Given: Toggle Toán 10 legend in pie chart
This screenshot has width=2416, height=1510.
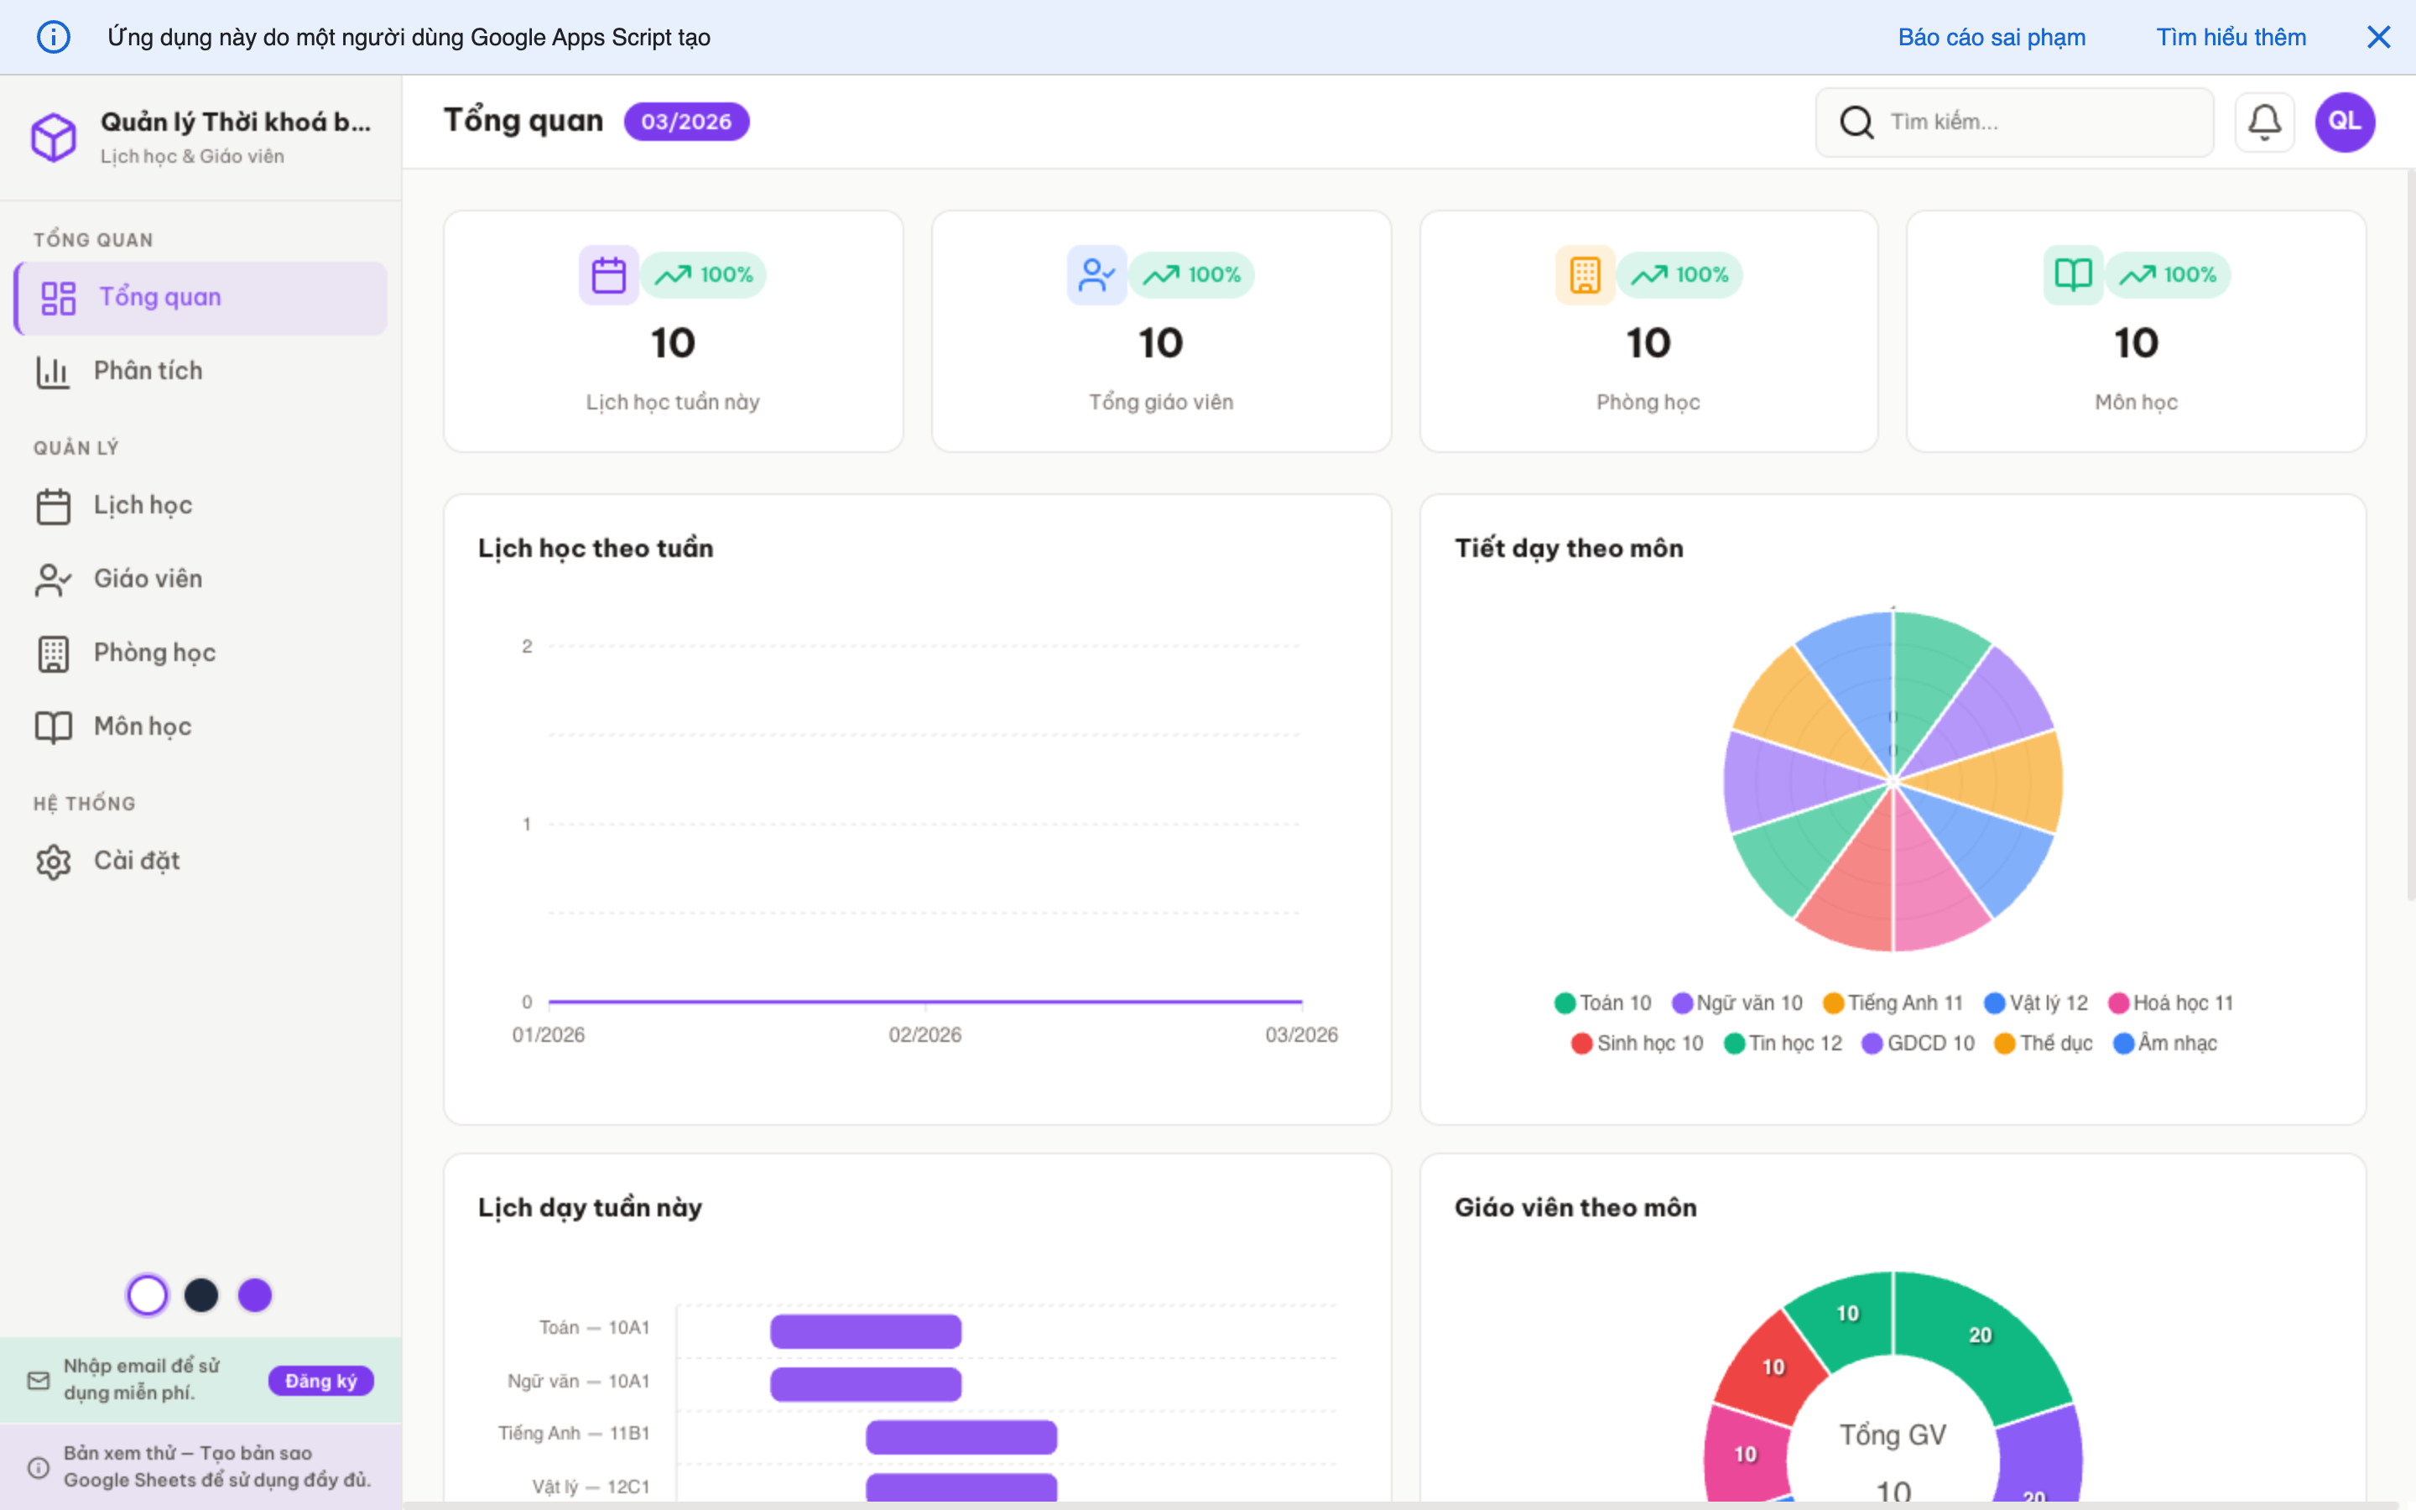Looking at the screenshot, I should 1603,1002.
